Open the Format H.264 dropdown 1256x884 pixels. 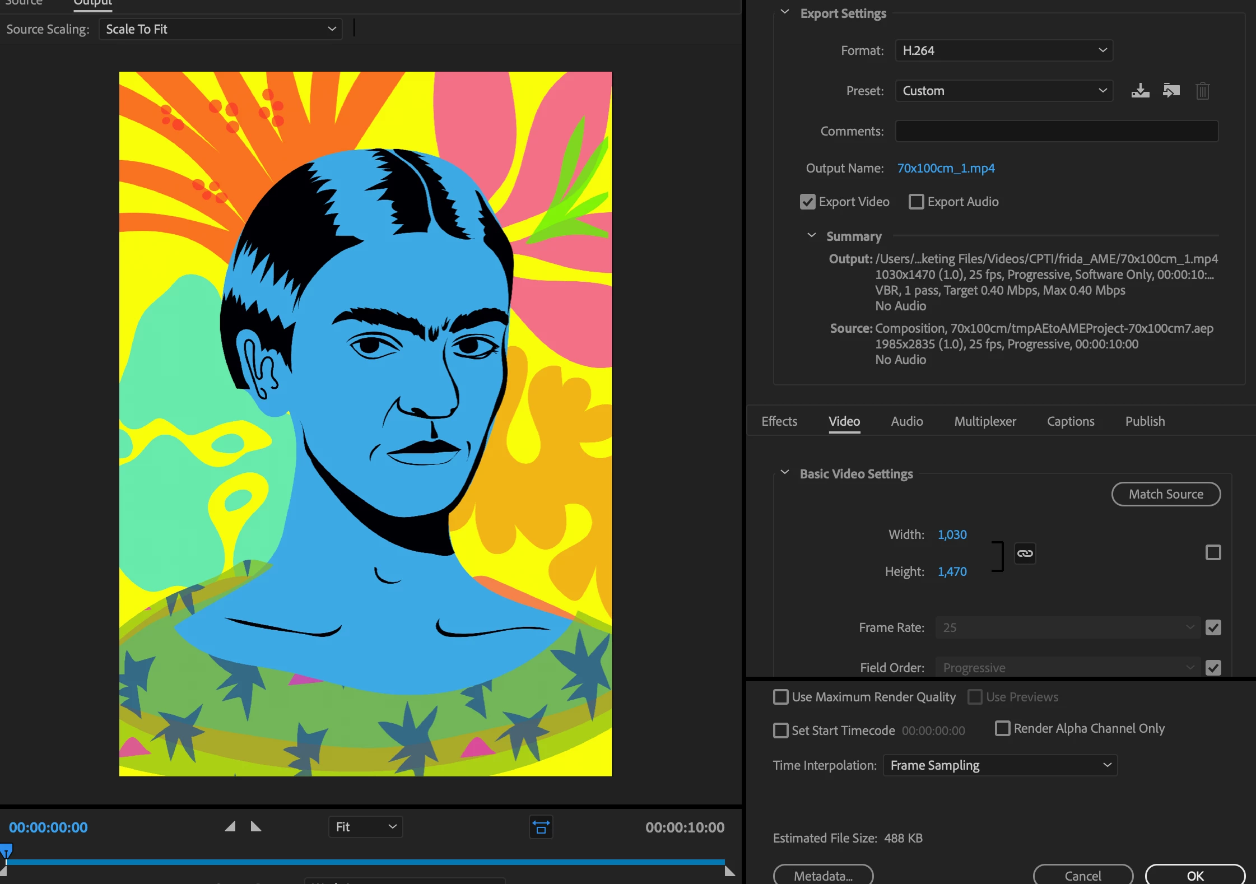[1003, 50]
